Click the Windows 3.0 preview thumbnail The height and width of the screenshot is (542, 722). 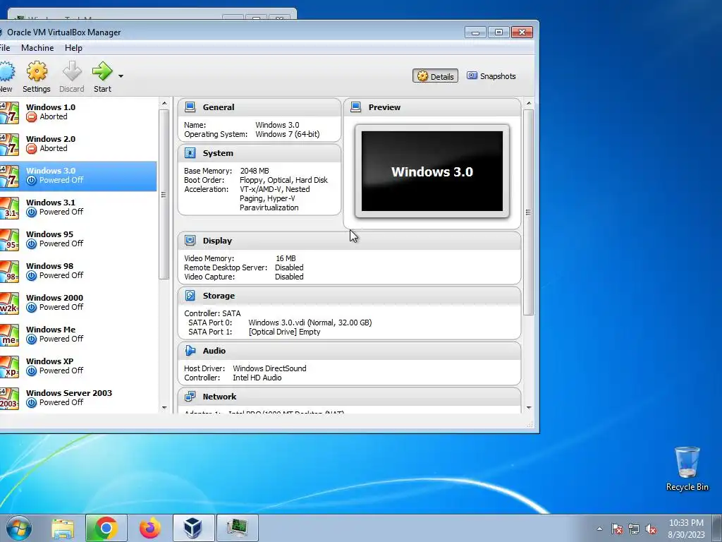click(x=432, y=171)
